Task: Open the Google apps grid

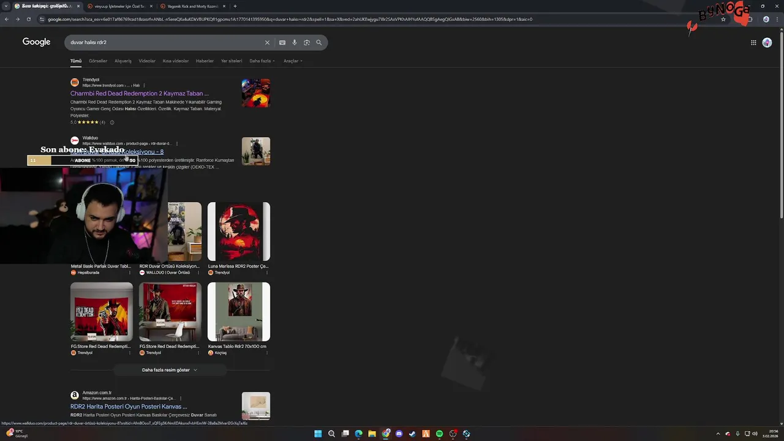Action: pyautogui.click(x=753, y=42)
